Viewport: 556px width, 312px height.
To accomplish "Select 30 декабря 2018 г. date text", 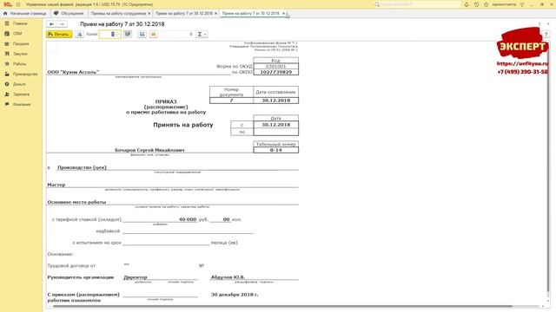I will coord(235,295).
